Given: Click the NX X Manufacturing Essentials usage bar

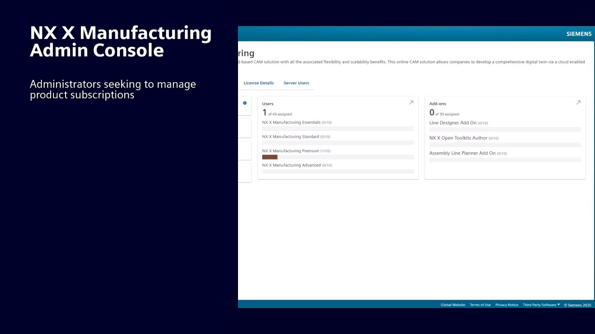Looking at the screenshot, I should pyautogui.click(x=338, y=128).
